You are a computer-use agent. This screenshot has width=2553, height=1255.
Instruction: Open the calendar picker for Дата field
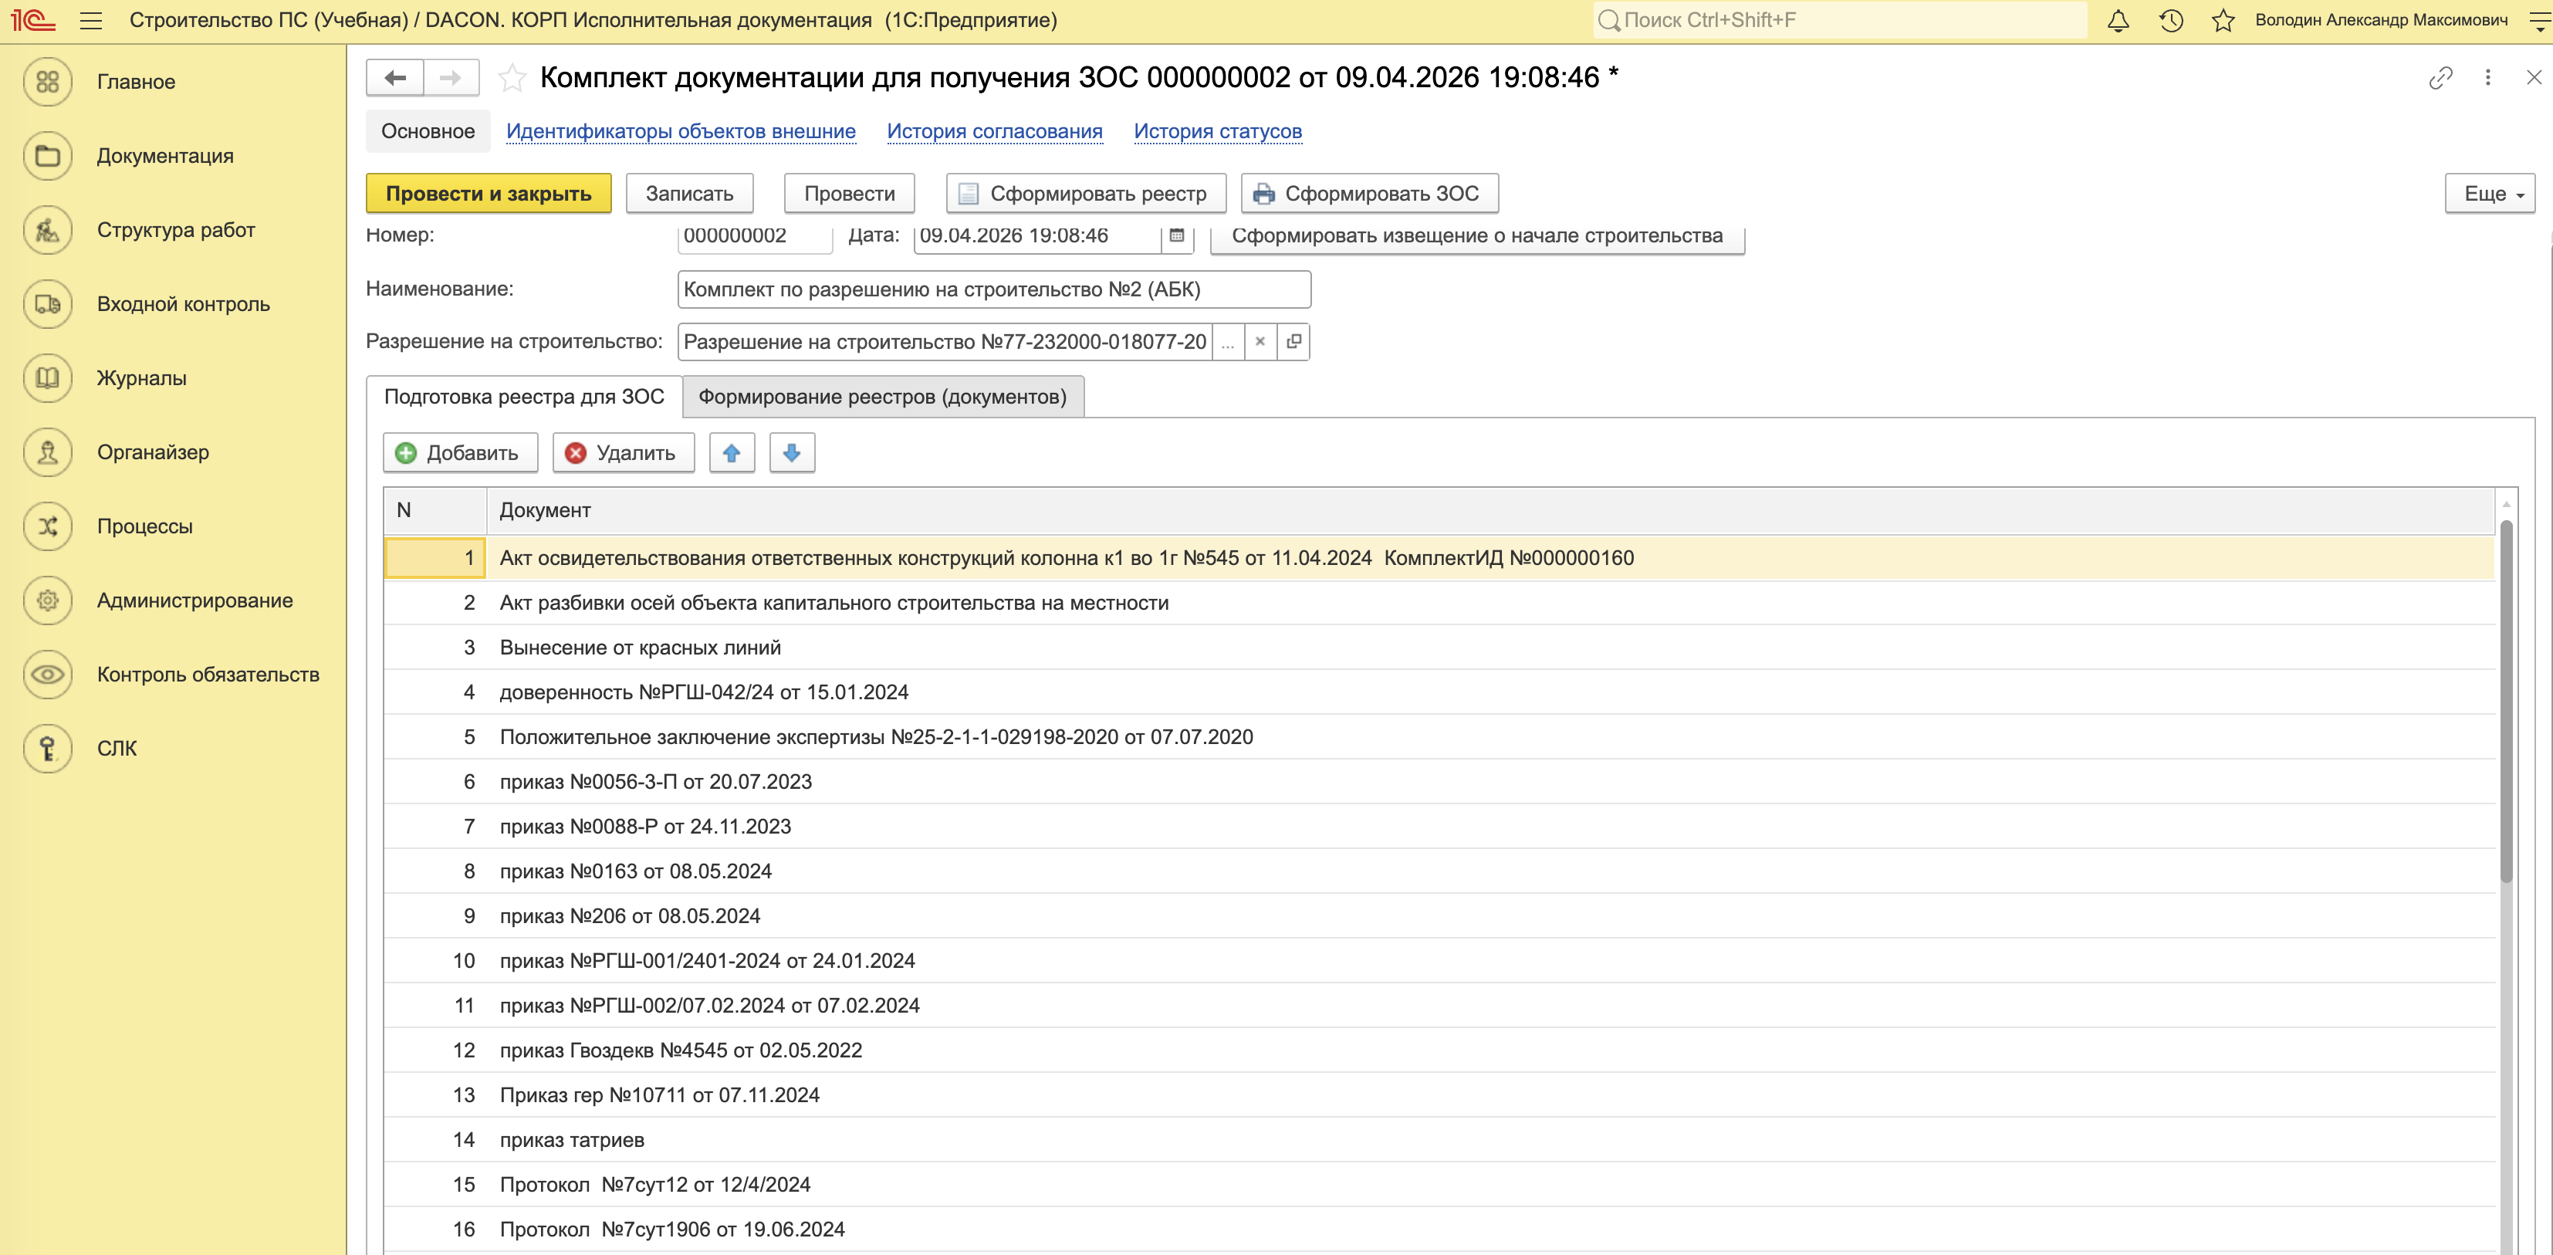(1176, 235)
